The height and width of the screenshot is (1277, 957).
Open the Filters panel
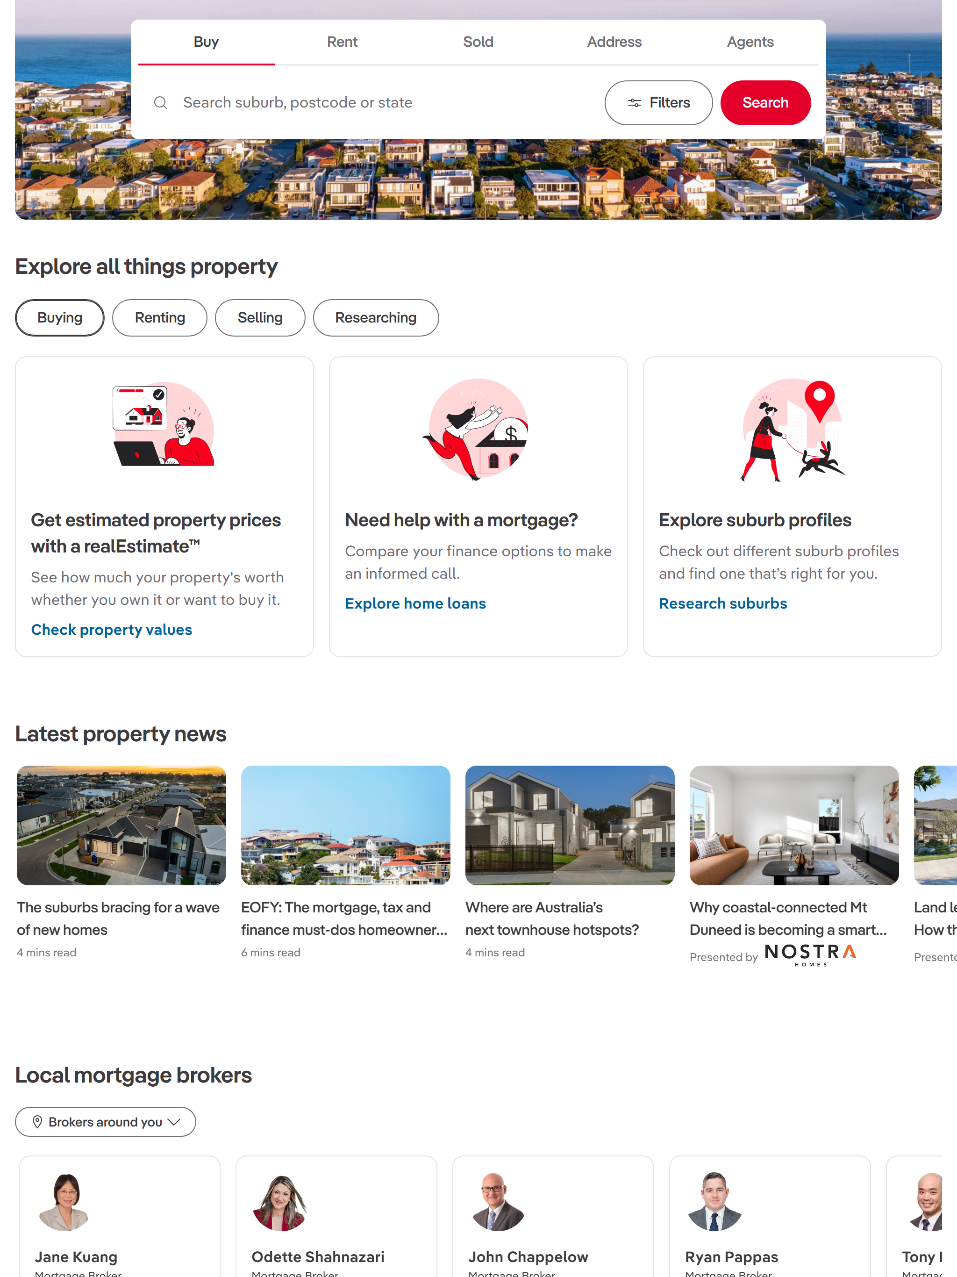pyautogui.click(x=658, y=103)
